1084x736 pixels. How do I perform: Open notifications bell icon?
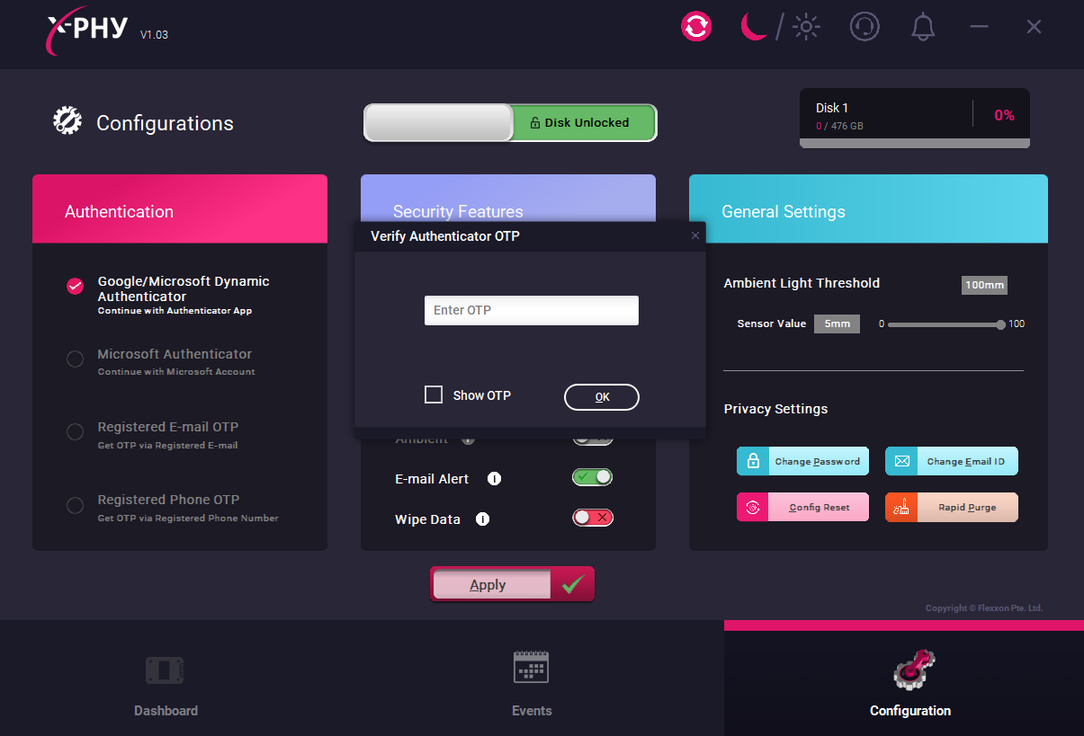(923, 27)
